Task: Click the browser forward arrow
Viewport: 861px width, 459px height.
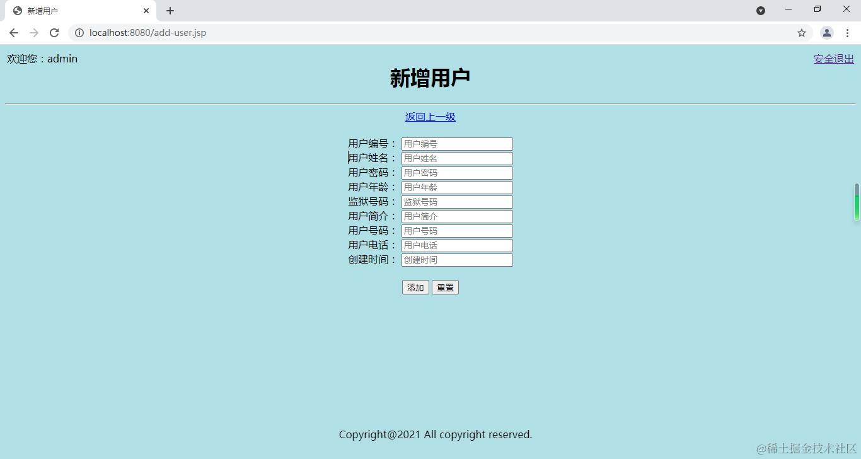Action: click(x=34, y=33)
